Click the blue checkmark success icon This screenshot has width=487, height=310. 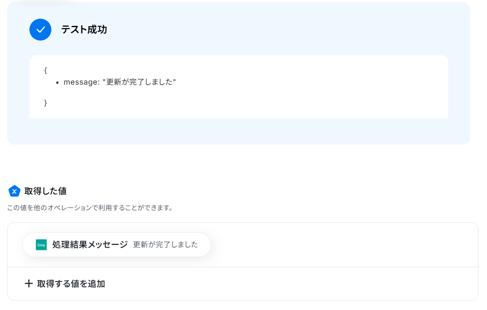click(x=40, y=29)
